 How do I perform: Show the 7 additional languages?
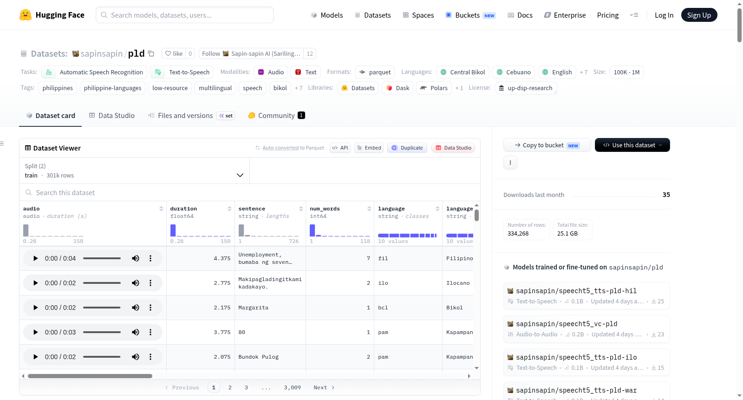(x=584, y=72)
